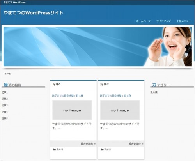Click the カテゴリー sidebar heading
Viewport: 195px width, 161px height.
[x=161, y=85]
